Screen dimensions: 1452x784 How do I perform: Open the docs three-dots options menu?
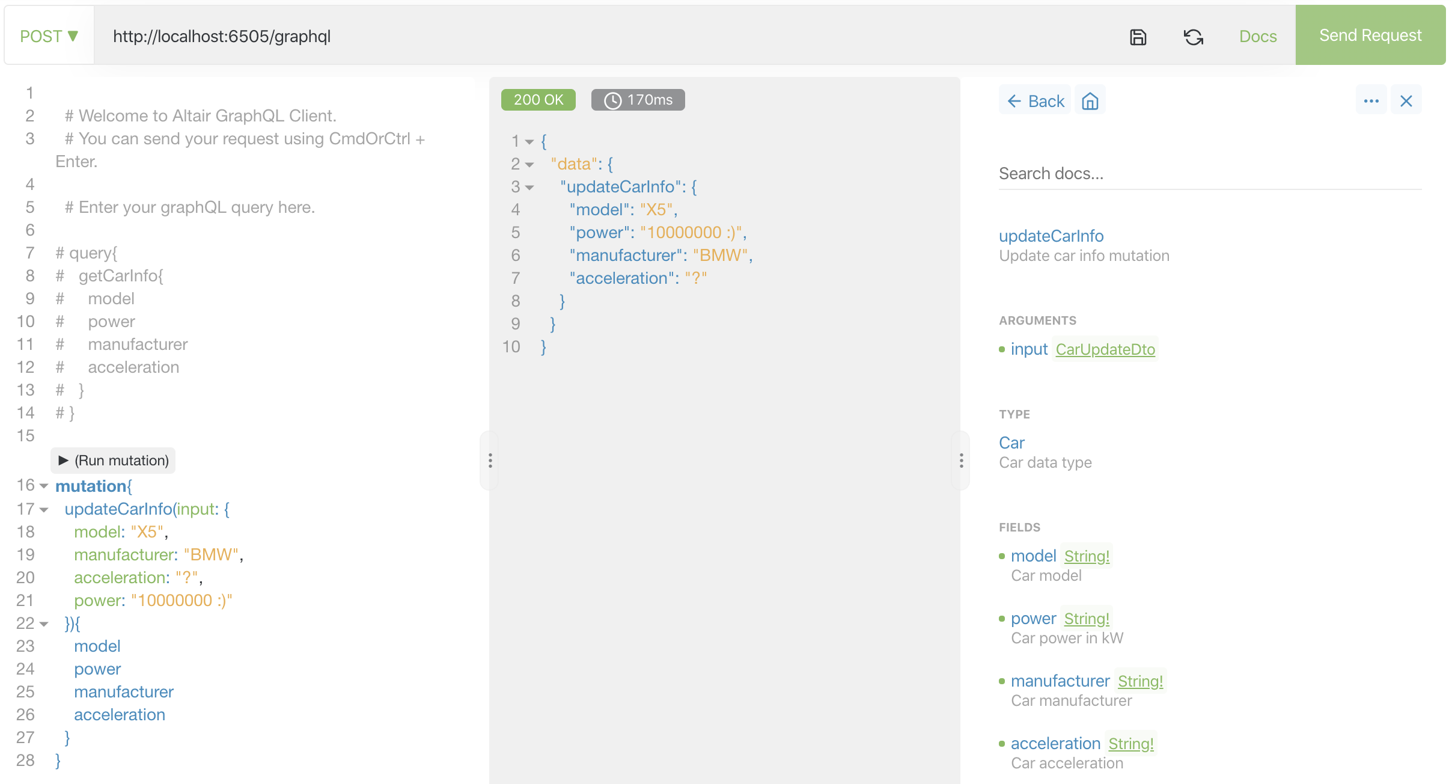coord(1371,101)
